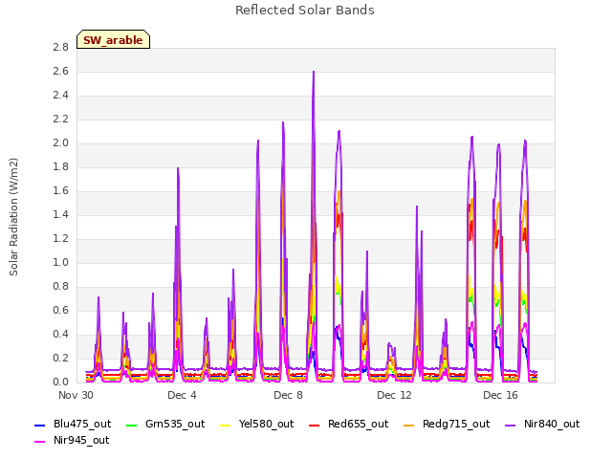The width and height of the screenshot is (612, 459).
Task: Click the orange Redg715_out color swatch
Action: pos(409,425)
